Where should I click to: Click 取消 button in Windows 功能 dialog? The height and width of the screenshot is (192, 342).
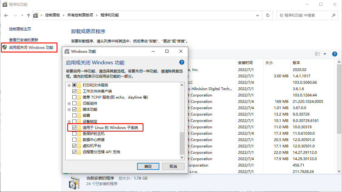pyautogui.click(x=173, y=166)
